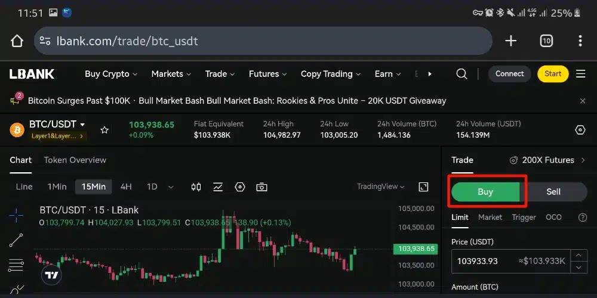Switch order side to Sell
This screenshot has width=597, height=298.
click(x=553, y=192)
